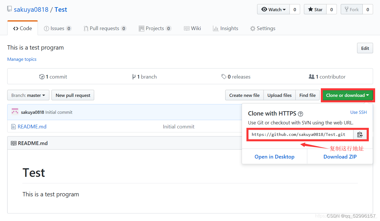Click the Clone with HTTPS heading
Screen dimensions: 380x221
coord(272,114)
